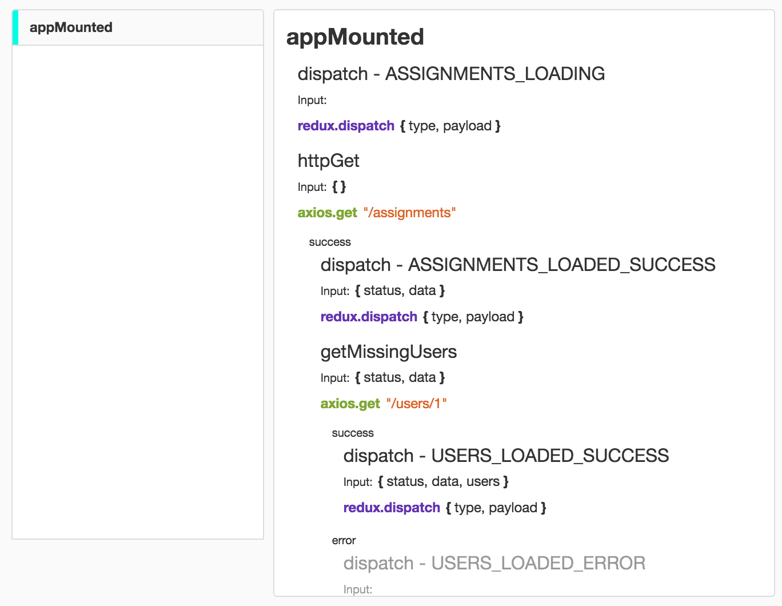Click the redux.dispatch label under ASSIGNMENTS_LOADED_SUCCESS

369,317
